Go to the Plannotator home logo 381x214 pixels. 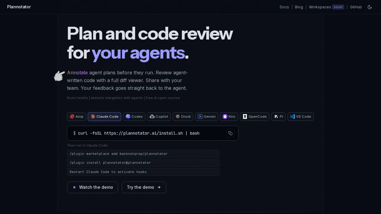click(x=19, y=7)
